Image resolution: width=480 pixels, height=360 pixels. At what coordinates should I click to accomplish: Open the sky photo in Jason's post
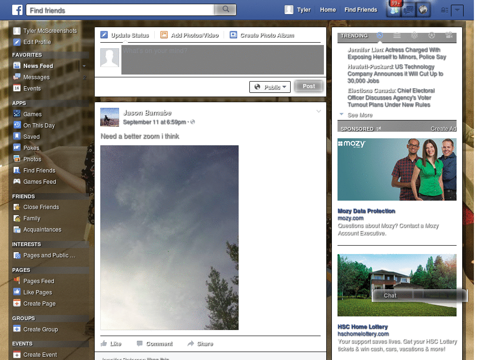click(169, 238)
